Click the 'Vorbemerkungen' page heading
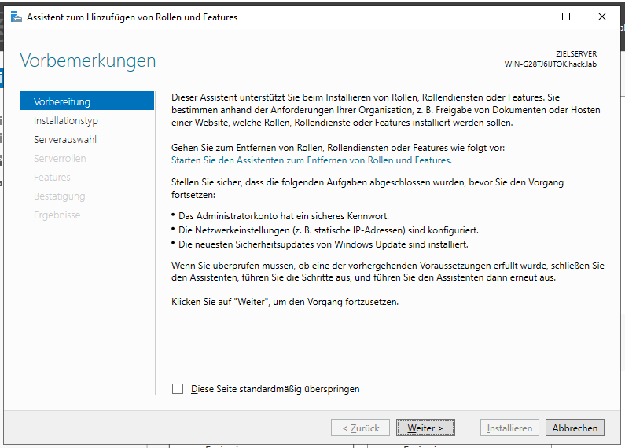The height and width of the screenshot is (448, 625). click(88, 61)
